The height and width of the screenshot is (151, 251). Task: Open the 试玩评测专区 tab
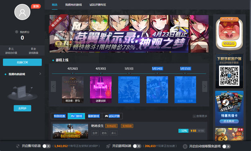point(98,5)
